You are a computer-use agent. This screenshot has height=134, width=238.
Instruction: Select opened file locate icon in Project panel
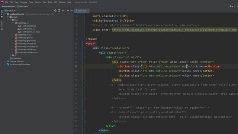[55, 10]
